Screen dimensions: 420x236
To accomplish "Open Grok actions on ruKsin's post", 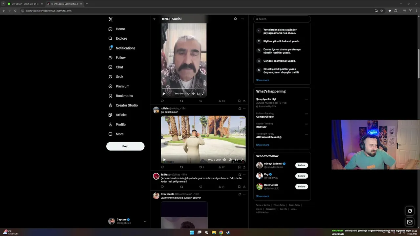I will pos(240,108).
